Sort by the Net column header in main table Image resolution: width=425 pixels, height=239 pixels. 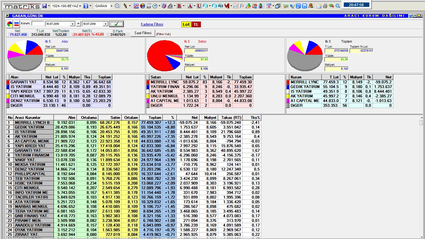point(188,118)
